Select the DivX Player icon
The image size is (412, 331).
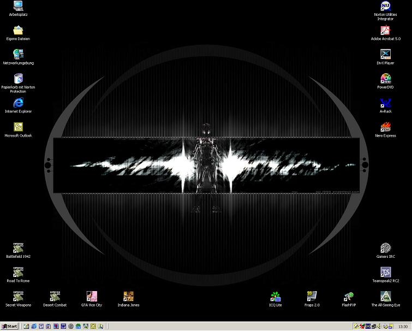[x=385, y=54]
